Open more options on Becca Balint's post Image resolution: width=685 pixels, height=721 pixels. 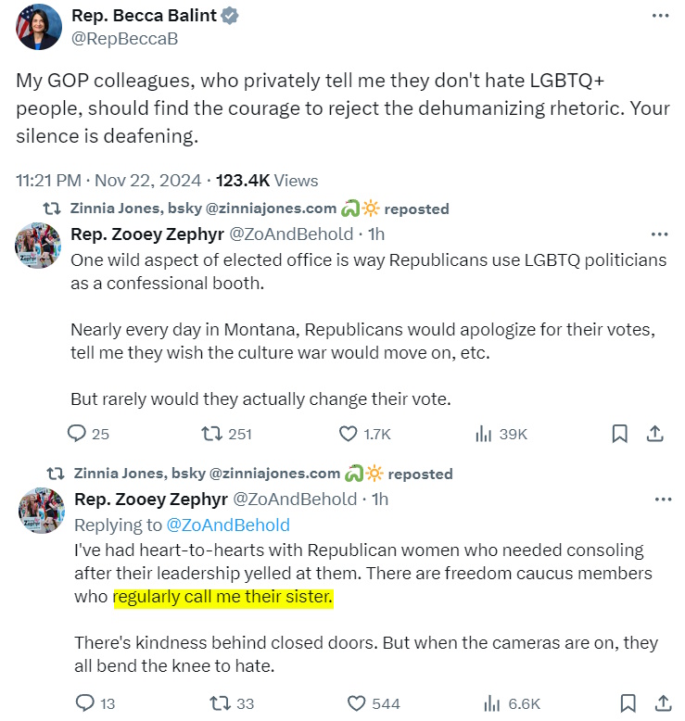click(x=659, y=16)
